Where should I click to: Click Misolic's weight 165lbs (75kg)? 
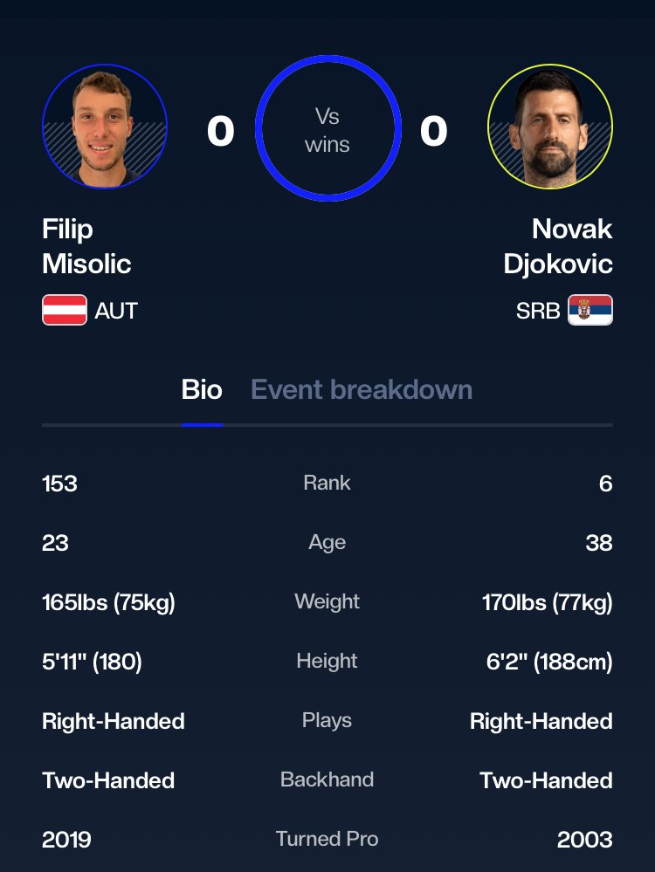[108, 602]
